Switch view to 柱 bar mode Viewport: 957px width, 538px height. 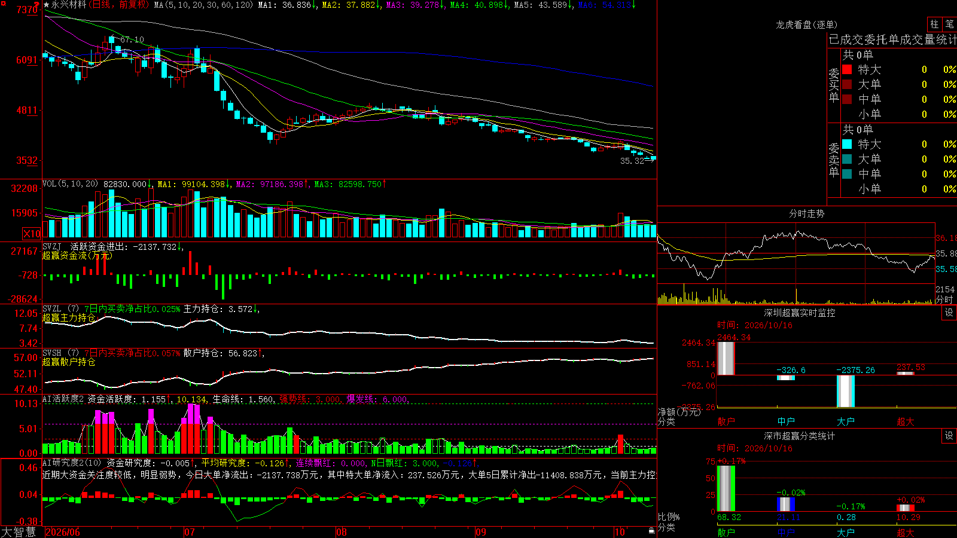click(x=934, y=24)
